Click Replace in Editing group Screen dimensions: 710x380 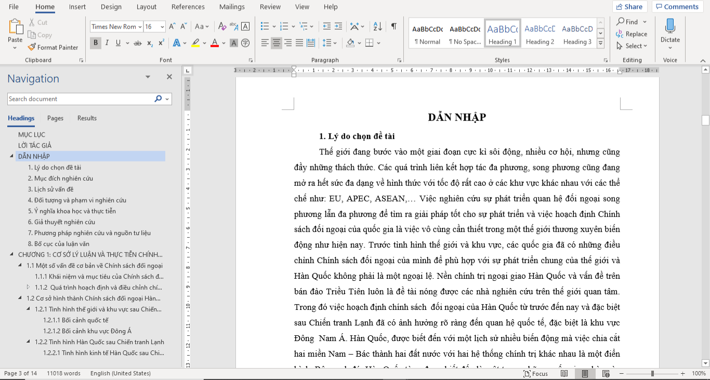(x=632, y=34)
